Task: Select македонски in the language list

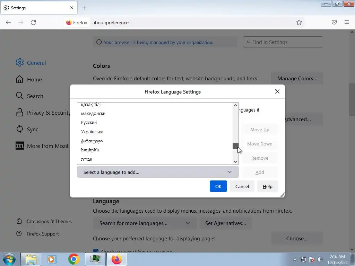Action: pyautogui.click(x=155, y=113)
